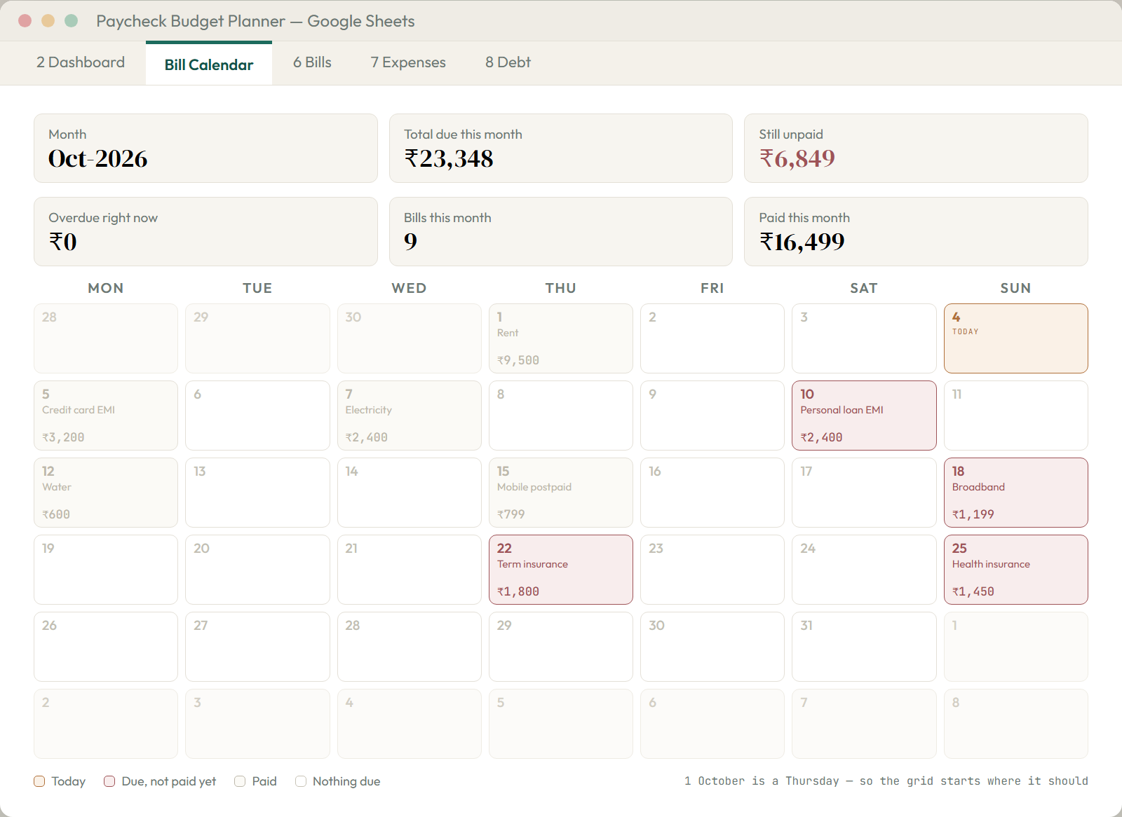Click today's cell, day 4
This screenshot has height=817, width=1122.
(x=1016, y=338)
